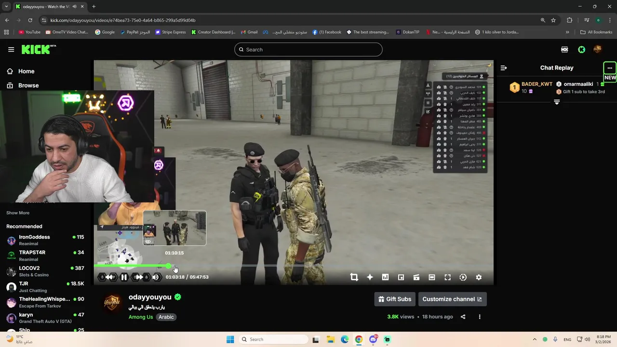
Task: Collapse the Chat Replay panel
Action: click(x=503, y=68)
